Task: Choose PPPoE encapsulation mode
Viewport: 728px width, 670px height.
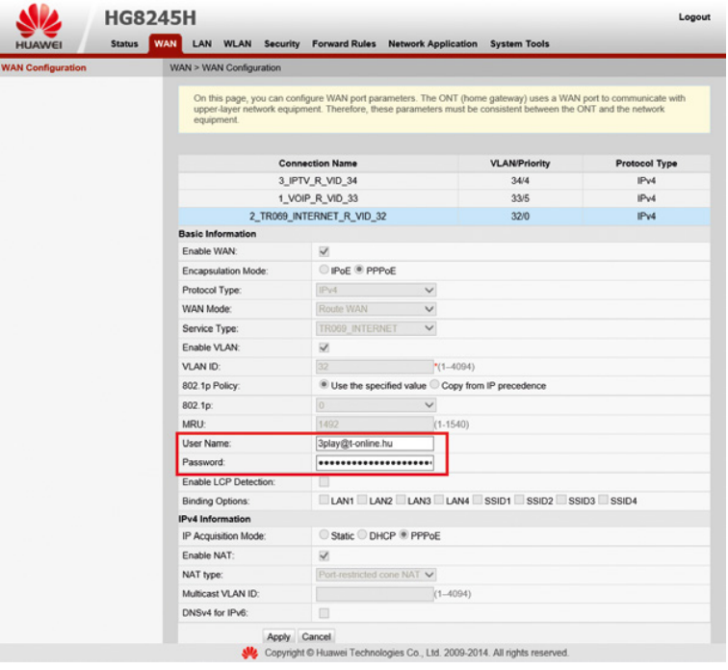Action: point(359,270)
